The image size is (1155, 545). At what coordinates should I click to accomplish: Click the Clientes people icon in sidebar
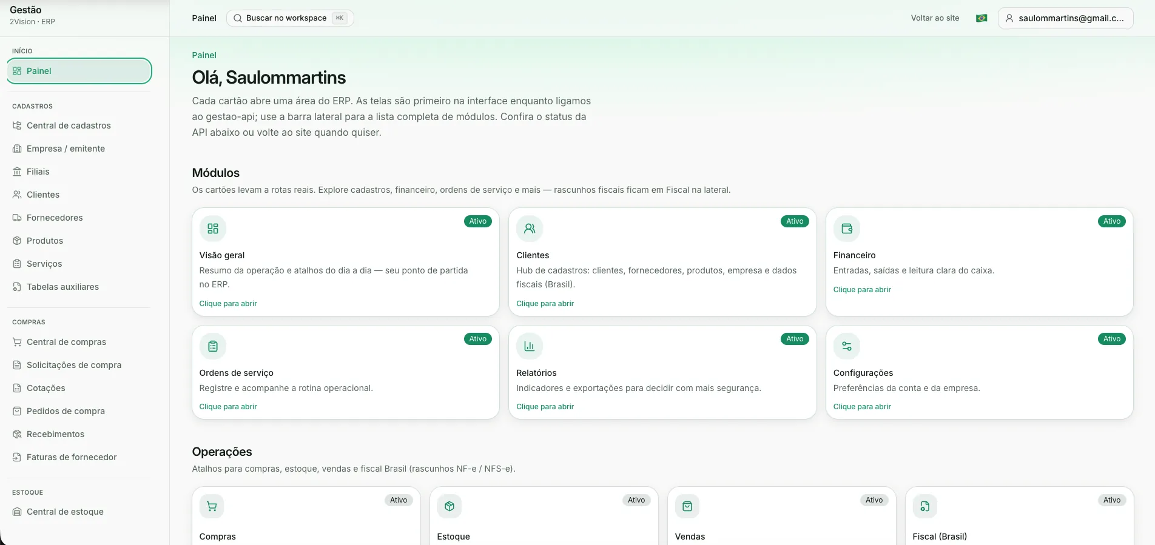17,195
